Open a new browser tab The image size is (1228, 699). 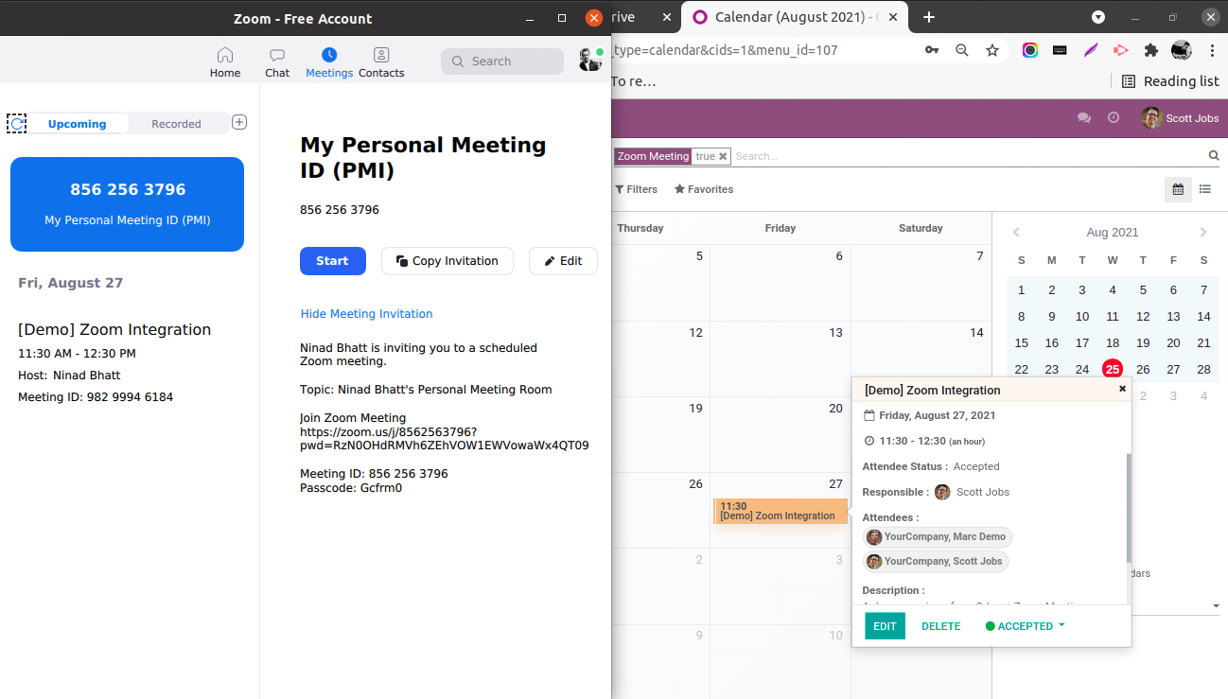tap(929, 17)
